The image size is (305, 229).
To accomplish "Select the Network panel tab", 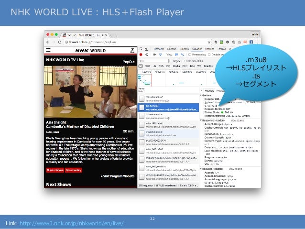I will pos(197,49).
